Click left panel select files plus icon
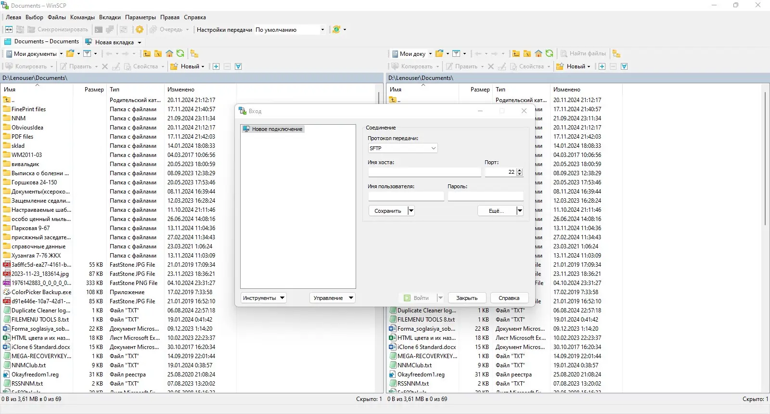The image size is (770, 414). [216, 66]
